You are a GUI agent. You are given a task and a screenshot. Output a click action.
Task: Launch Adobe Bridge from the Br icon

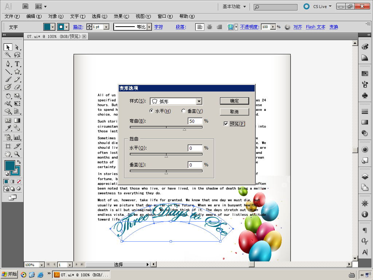tap(25, 7)
